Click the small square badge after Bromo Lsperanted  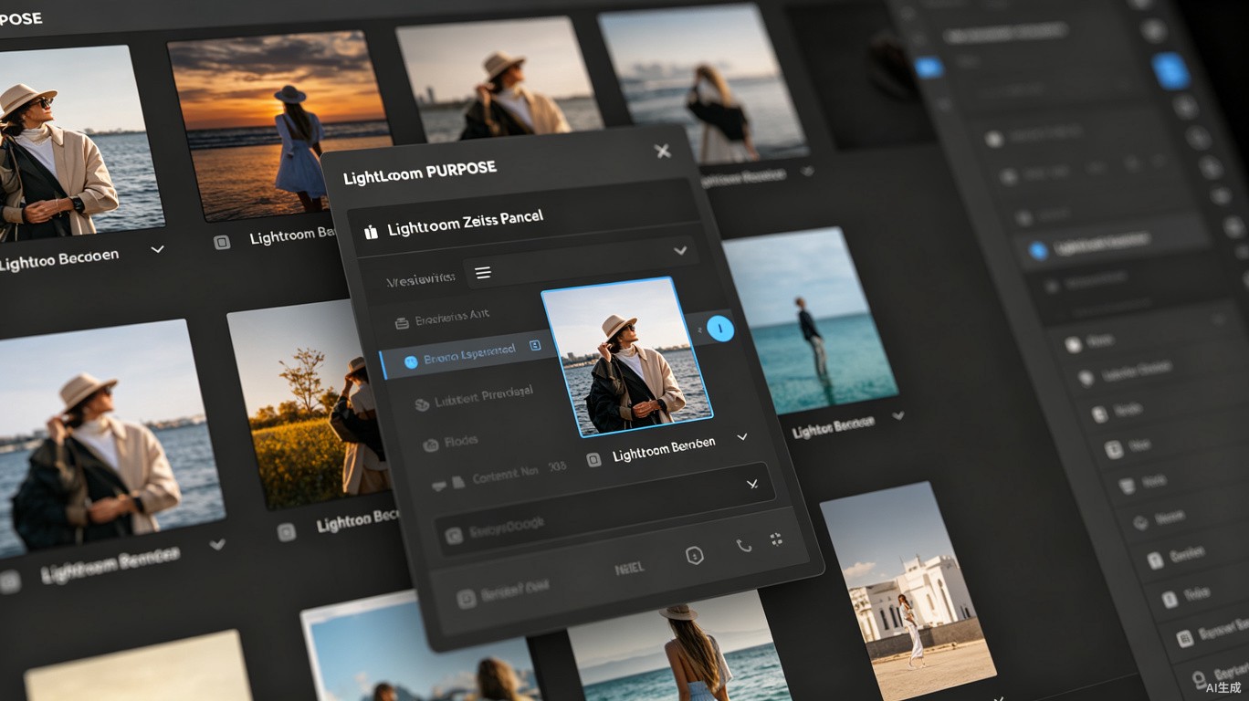535,346
